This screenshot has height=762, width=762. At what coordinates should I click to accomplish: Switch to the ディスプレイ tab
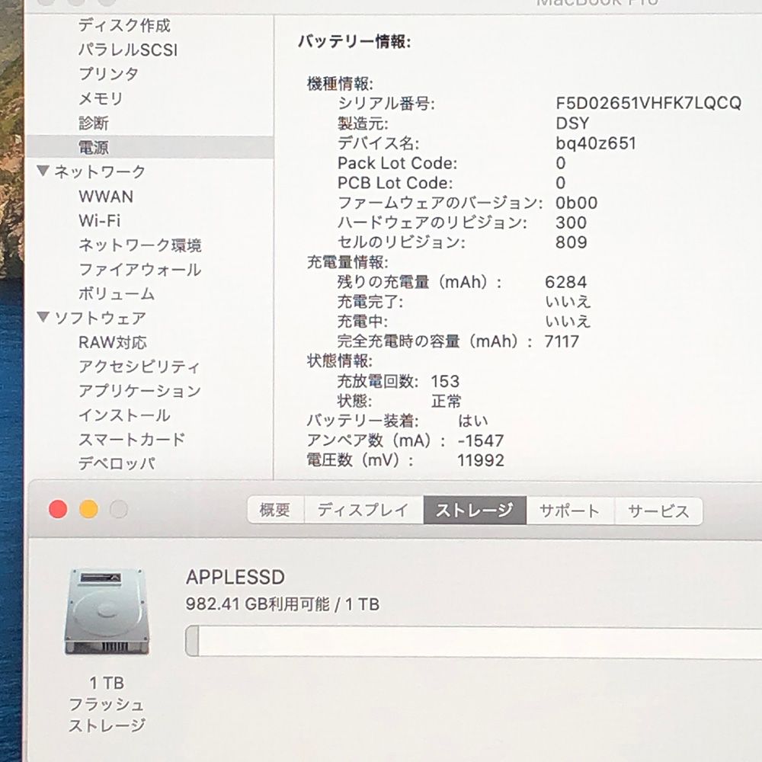(x=363, y=511)
